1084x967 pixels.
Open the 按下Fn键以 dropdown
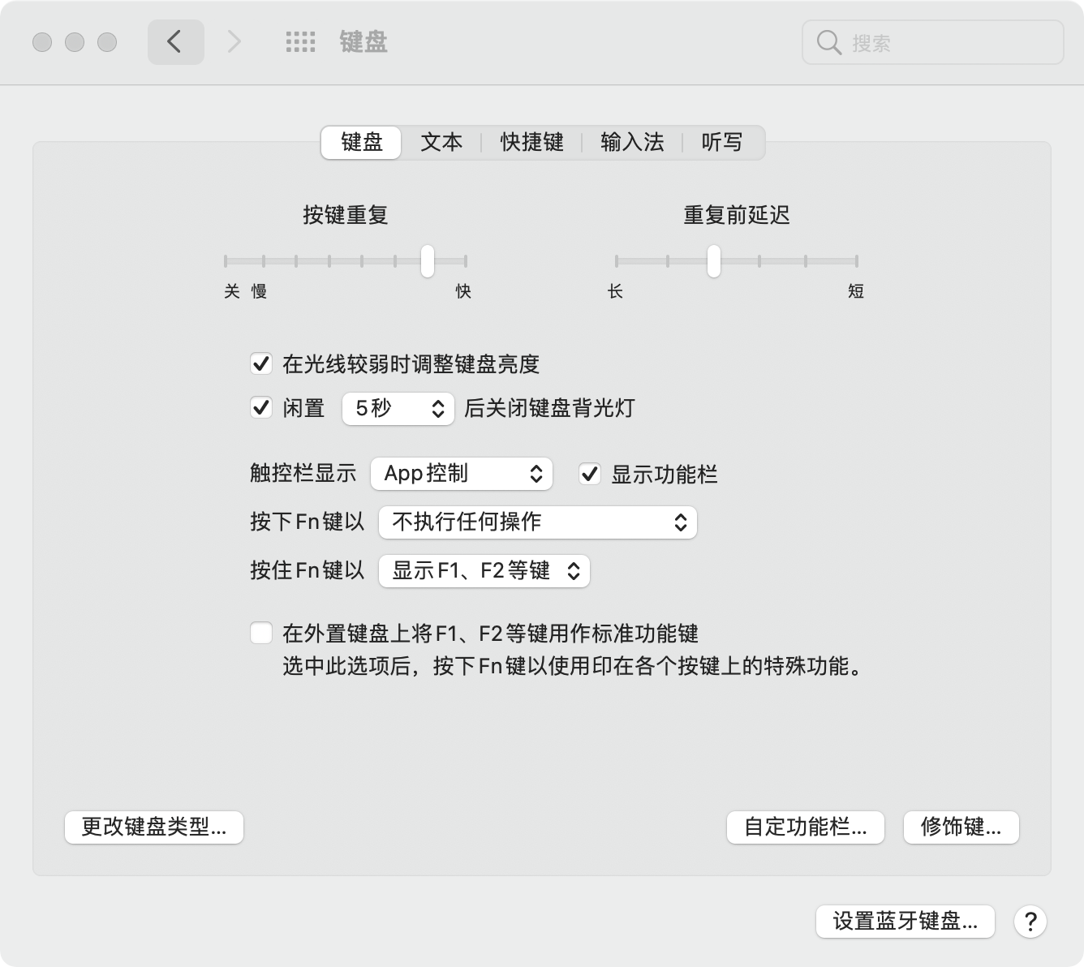click(537, 522)
